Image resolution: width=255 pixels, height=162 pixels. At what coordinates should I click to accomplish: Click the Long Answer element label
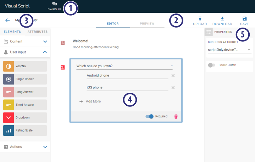point(24,92)
